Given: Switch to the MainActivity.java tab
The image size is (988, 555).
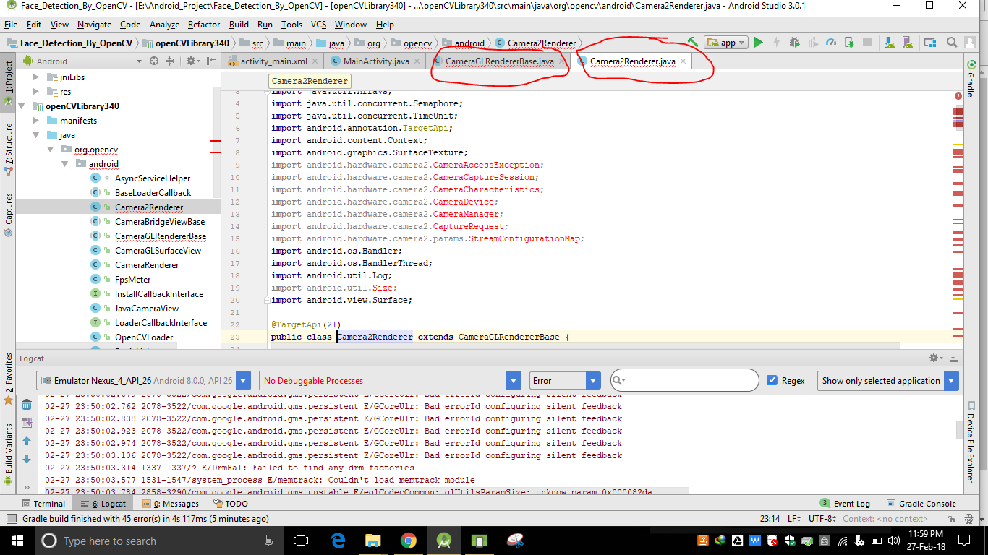Looking at the screenshot, I should [375, 61].
